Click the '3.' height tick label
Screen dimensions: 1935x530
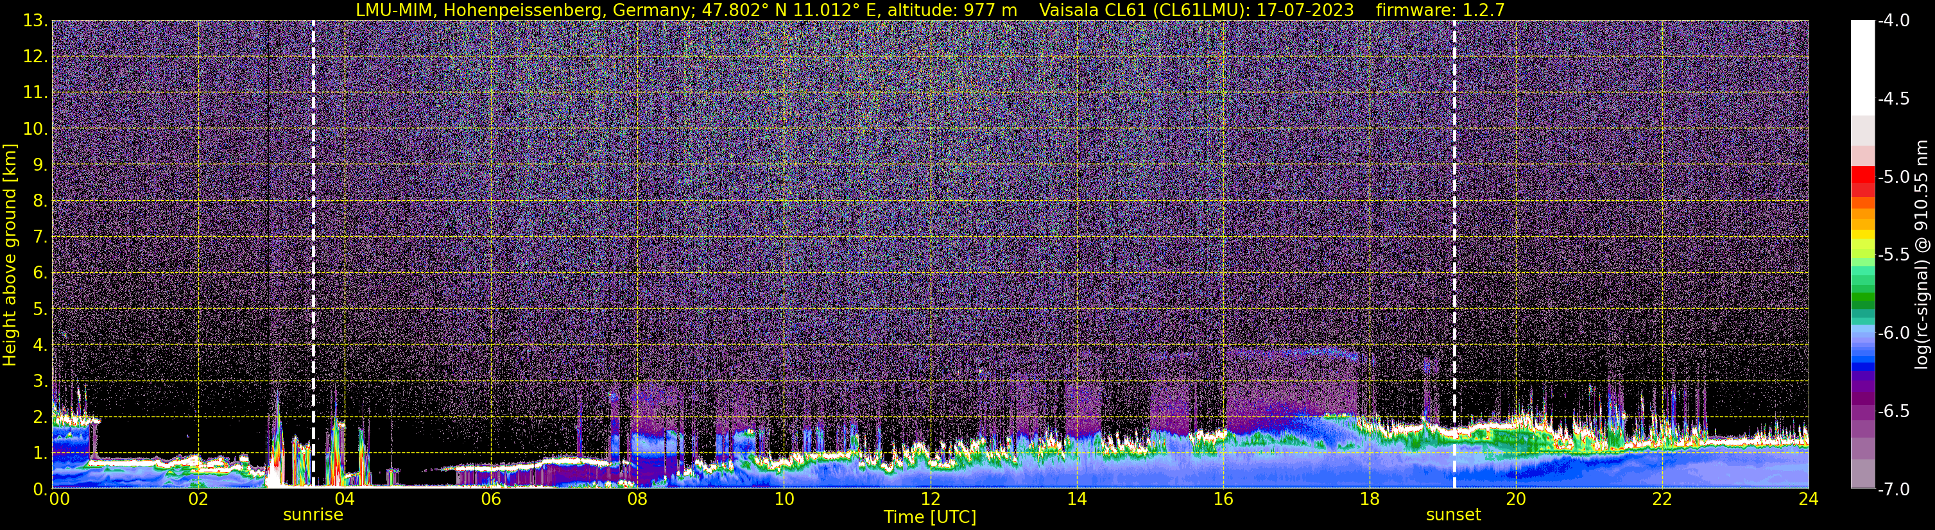pos(40,380)
